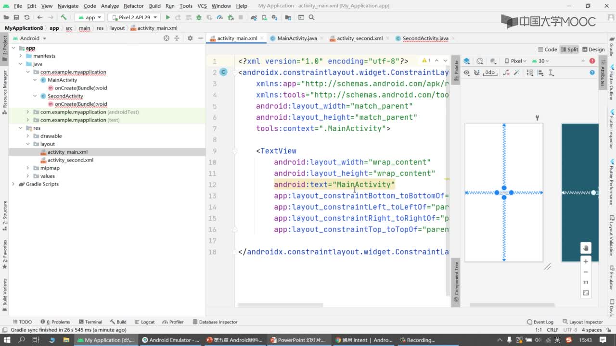Set default margins 0dp field
The height and width of the screenshot is (346, 616).
click(490, 73)
